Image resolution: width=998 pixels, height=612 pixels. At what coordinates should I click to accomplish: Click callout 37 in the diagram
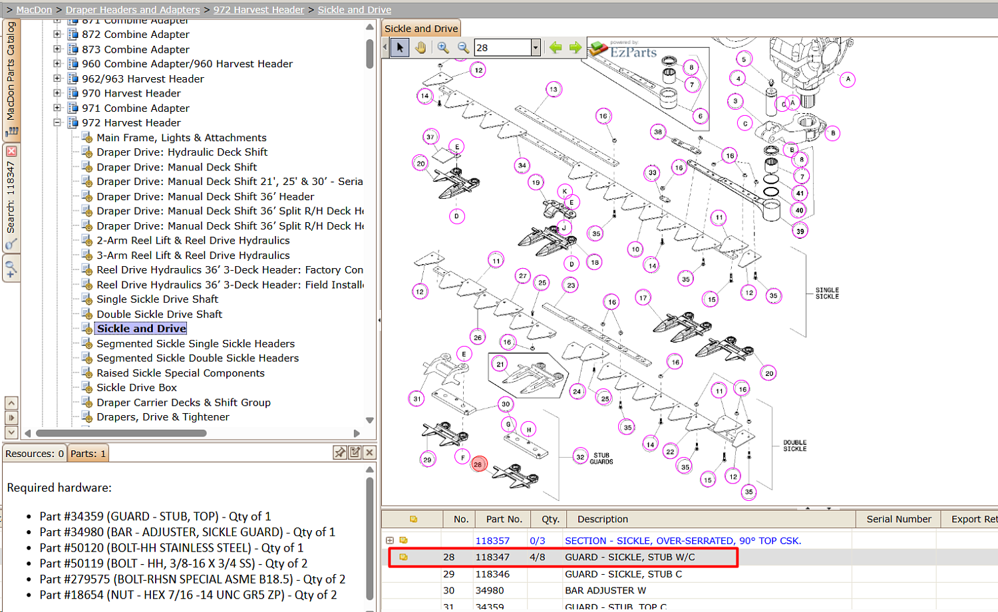coord(430,137)
